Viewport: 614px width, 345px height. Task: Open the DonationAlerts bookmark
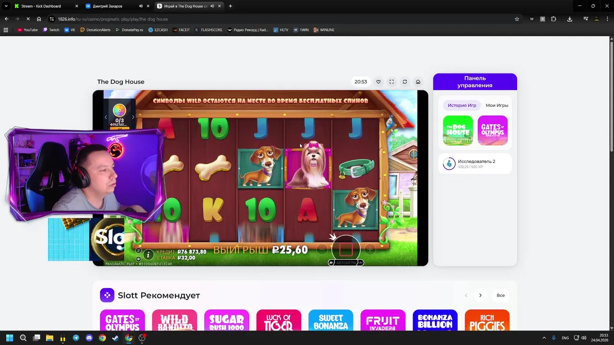pyautogui.click(x=95, y=30)
